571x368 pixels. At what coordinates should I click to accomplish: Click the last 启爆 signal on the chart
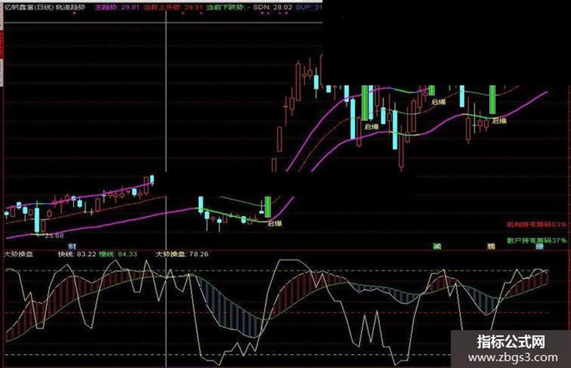coord(499,121)
